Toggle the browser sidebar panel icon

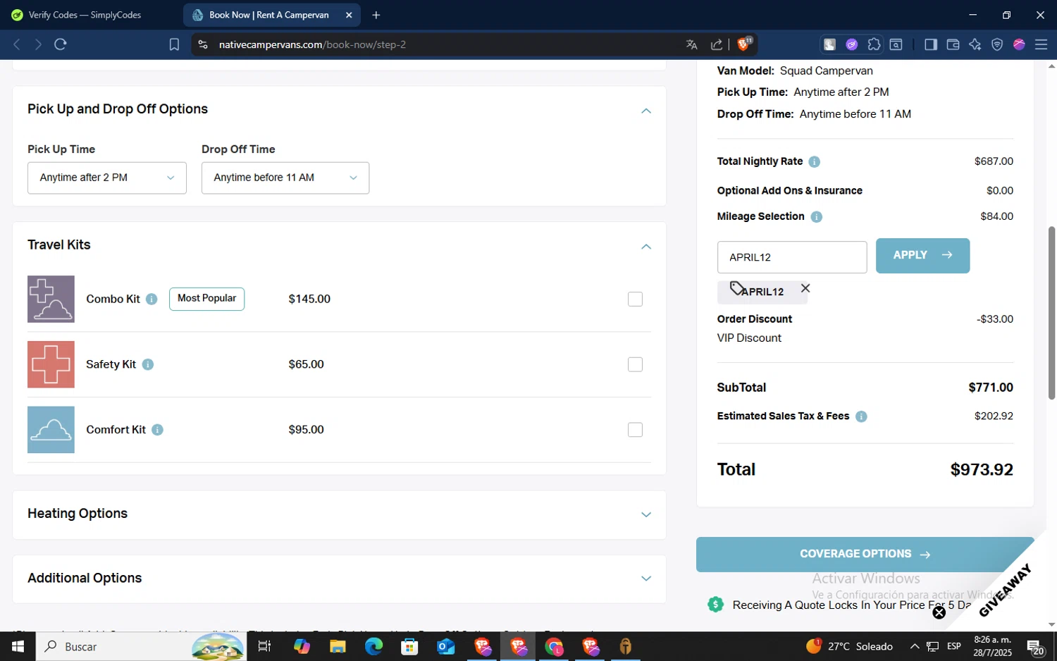click(931, 44)
